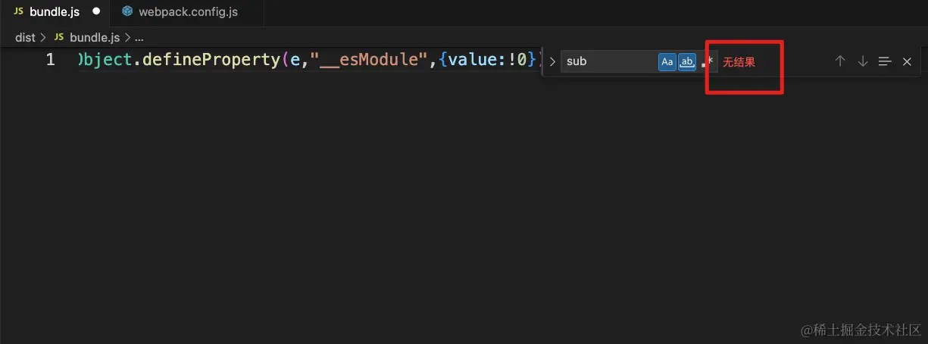Open the bundle.js breadcrumb item
The image size is (928, 344).
tap(87, 36)
